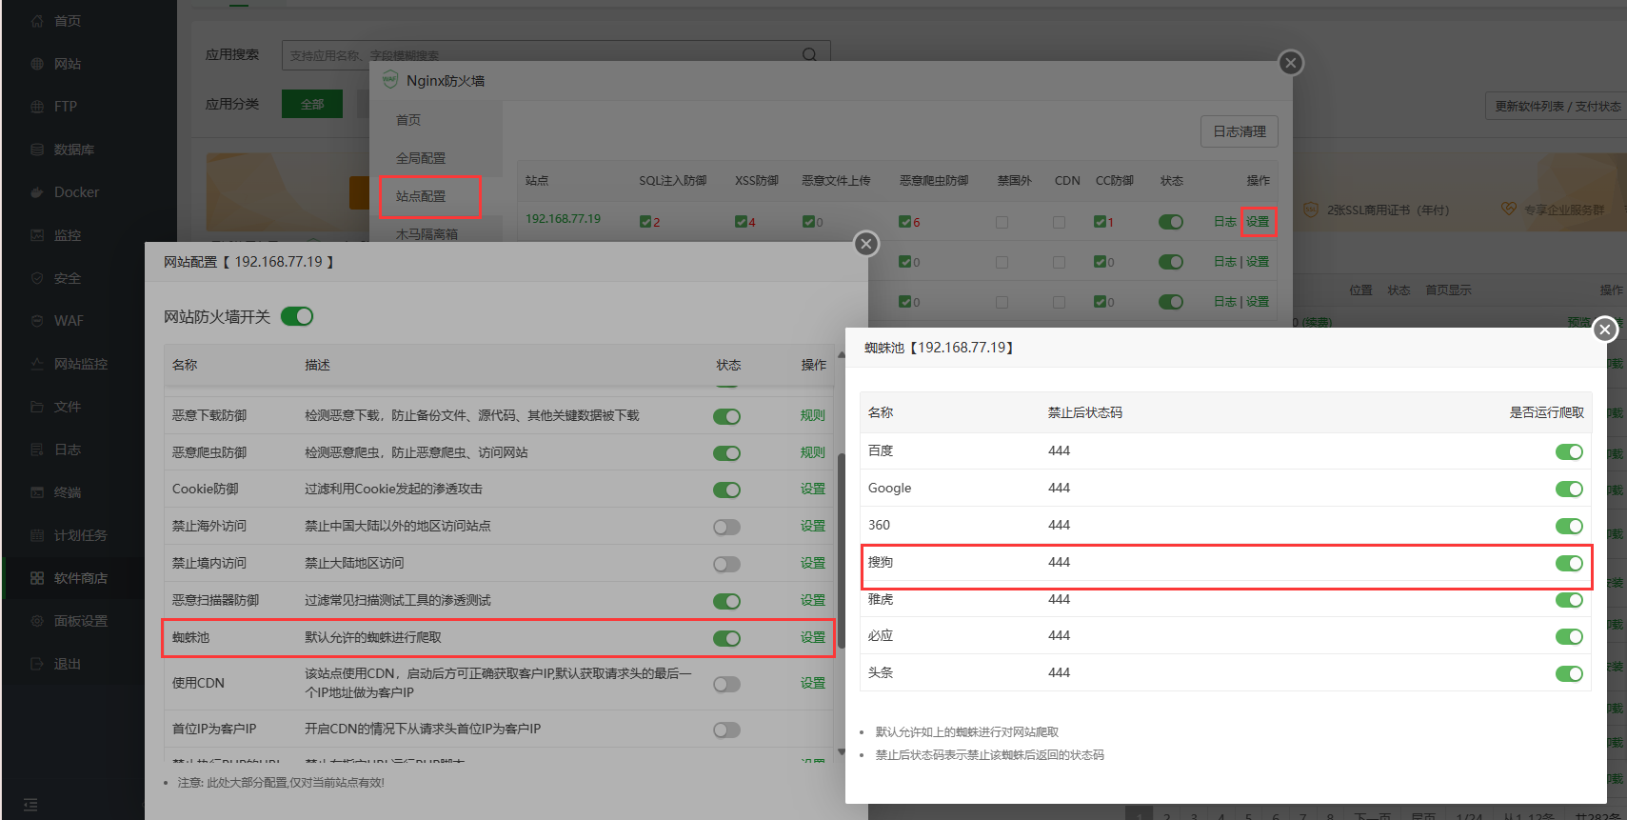
Task: Enable 禁止境内访问 switch
Action: point(726,565)
